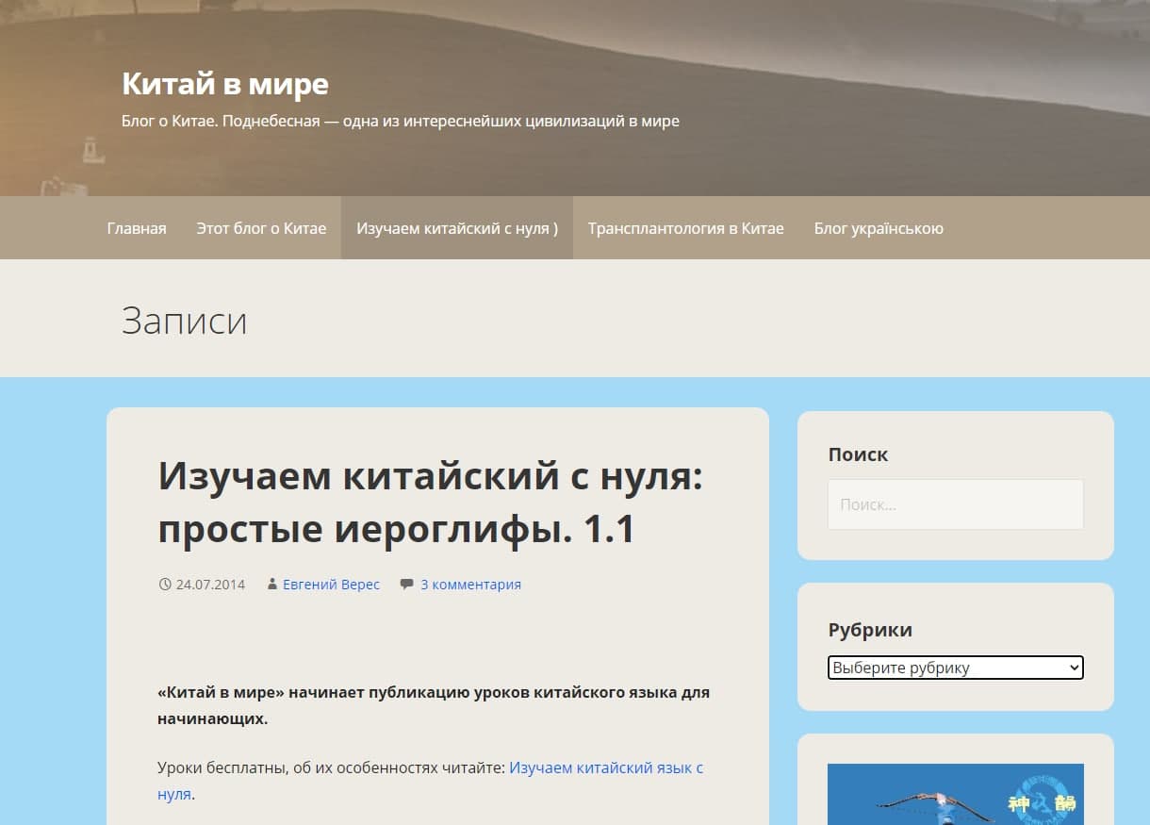Open the Этот блог о Китае page
Screen dimensions: 1150x825
[x=261, y=228]
